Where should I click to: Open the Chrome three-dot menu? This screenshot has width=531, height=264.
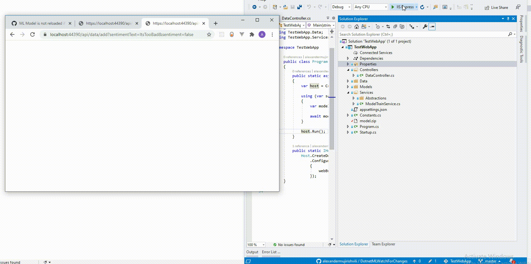[272, 34]
